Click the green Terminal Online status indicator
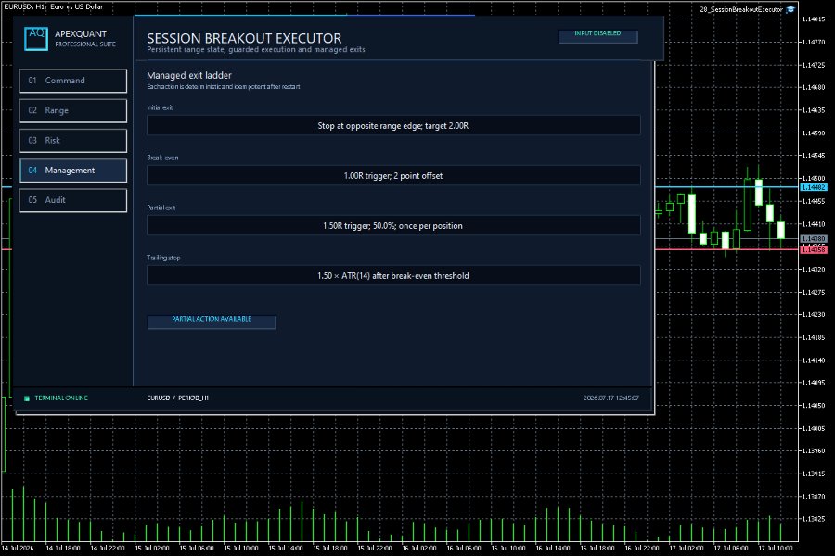Viewport: 835px width, 556px height. (x=27, y=398)
